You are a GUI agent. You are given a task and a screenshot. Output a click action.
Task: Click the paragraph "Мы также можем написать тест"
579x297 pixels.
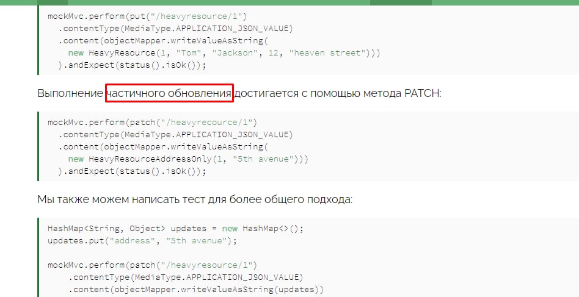(x=195, y=199)
